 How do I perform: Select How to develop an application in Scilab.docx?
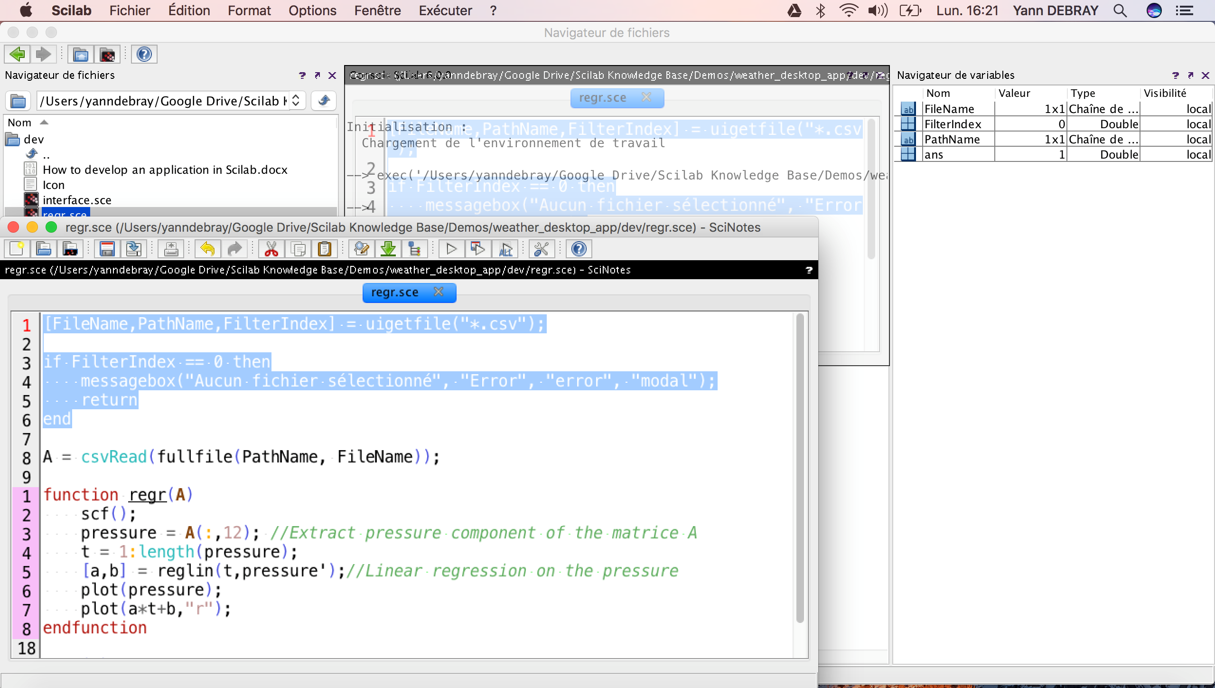pyautogui.click(x=165, y=170)
